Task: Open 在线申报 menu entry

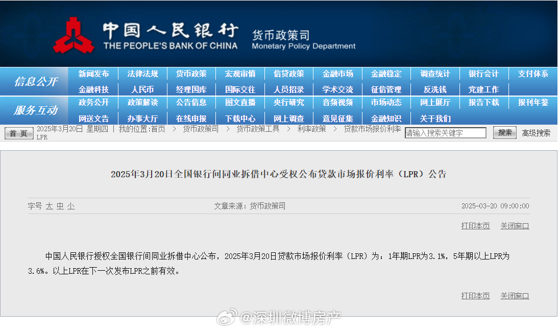Action: [x=191, y=119]
